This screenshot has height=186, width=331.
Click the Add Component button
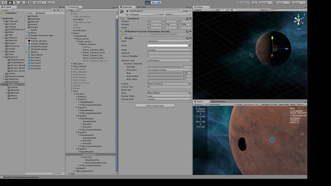pyautogui.click(x=155, y=105)
